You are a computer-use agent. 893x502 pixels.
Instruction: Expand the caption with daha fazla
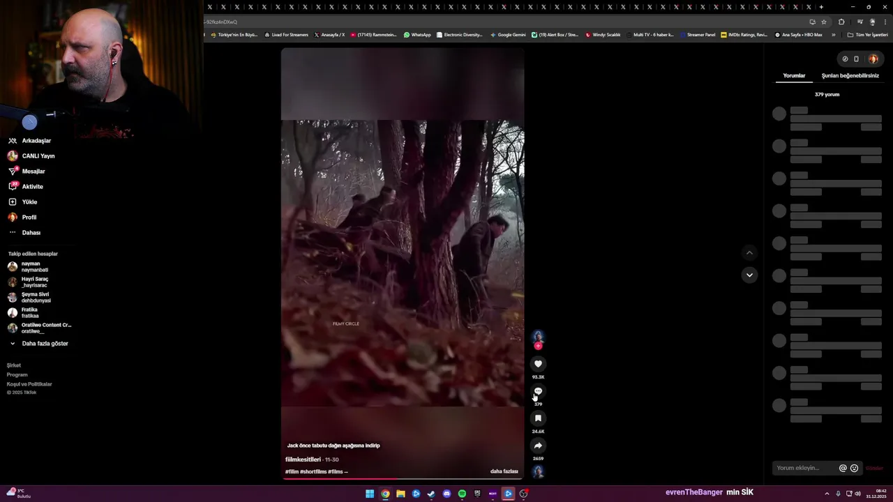(x=504, y=471)
